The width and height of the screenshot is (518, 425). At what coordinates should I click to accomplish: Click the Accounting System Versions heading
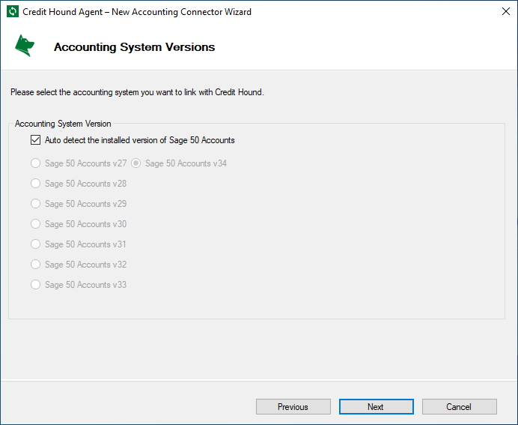coord(134,47)
